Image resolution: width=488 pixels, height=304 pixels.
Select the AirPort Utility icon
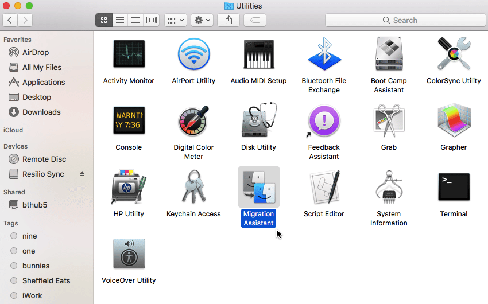(193, 54)
